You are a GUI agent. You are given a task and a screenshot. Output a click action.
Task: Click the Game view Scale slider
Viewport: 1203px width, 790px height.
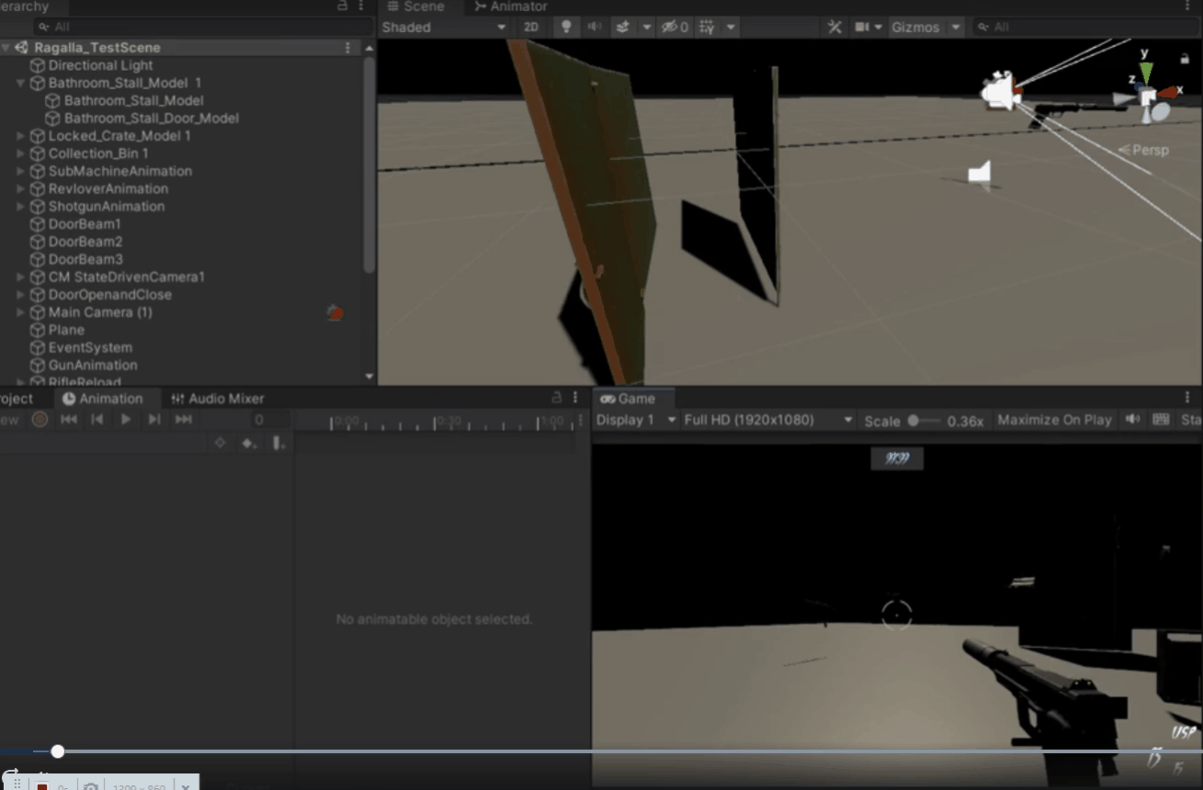924,421
